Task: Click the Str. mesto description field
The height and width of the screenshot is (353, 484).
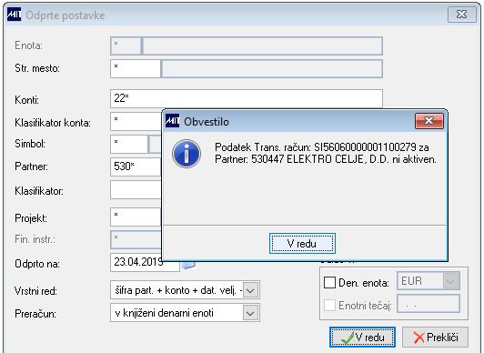Action: click(272, 68)
